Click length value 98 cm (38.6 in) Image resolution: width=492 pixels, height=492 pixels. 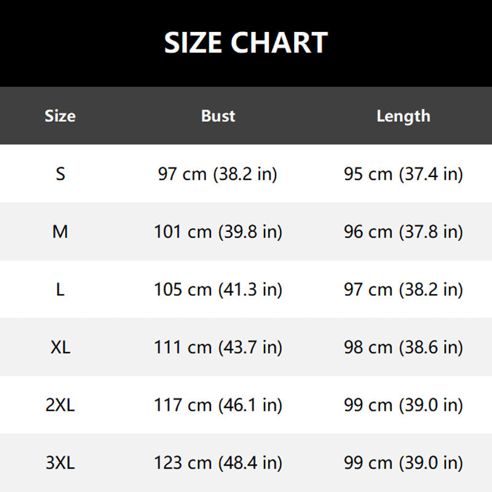pos(403,347)
